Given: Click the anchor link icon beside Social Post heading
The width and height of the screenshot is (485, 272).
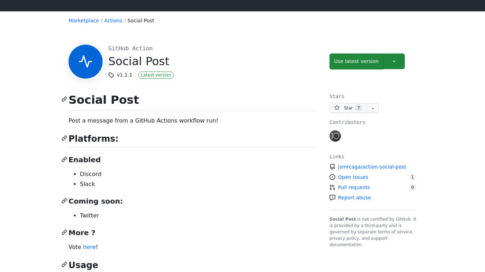Looking at the screenshot, I should click(64, 100).
